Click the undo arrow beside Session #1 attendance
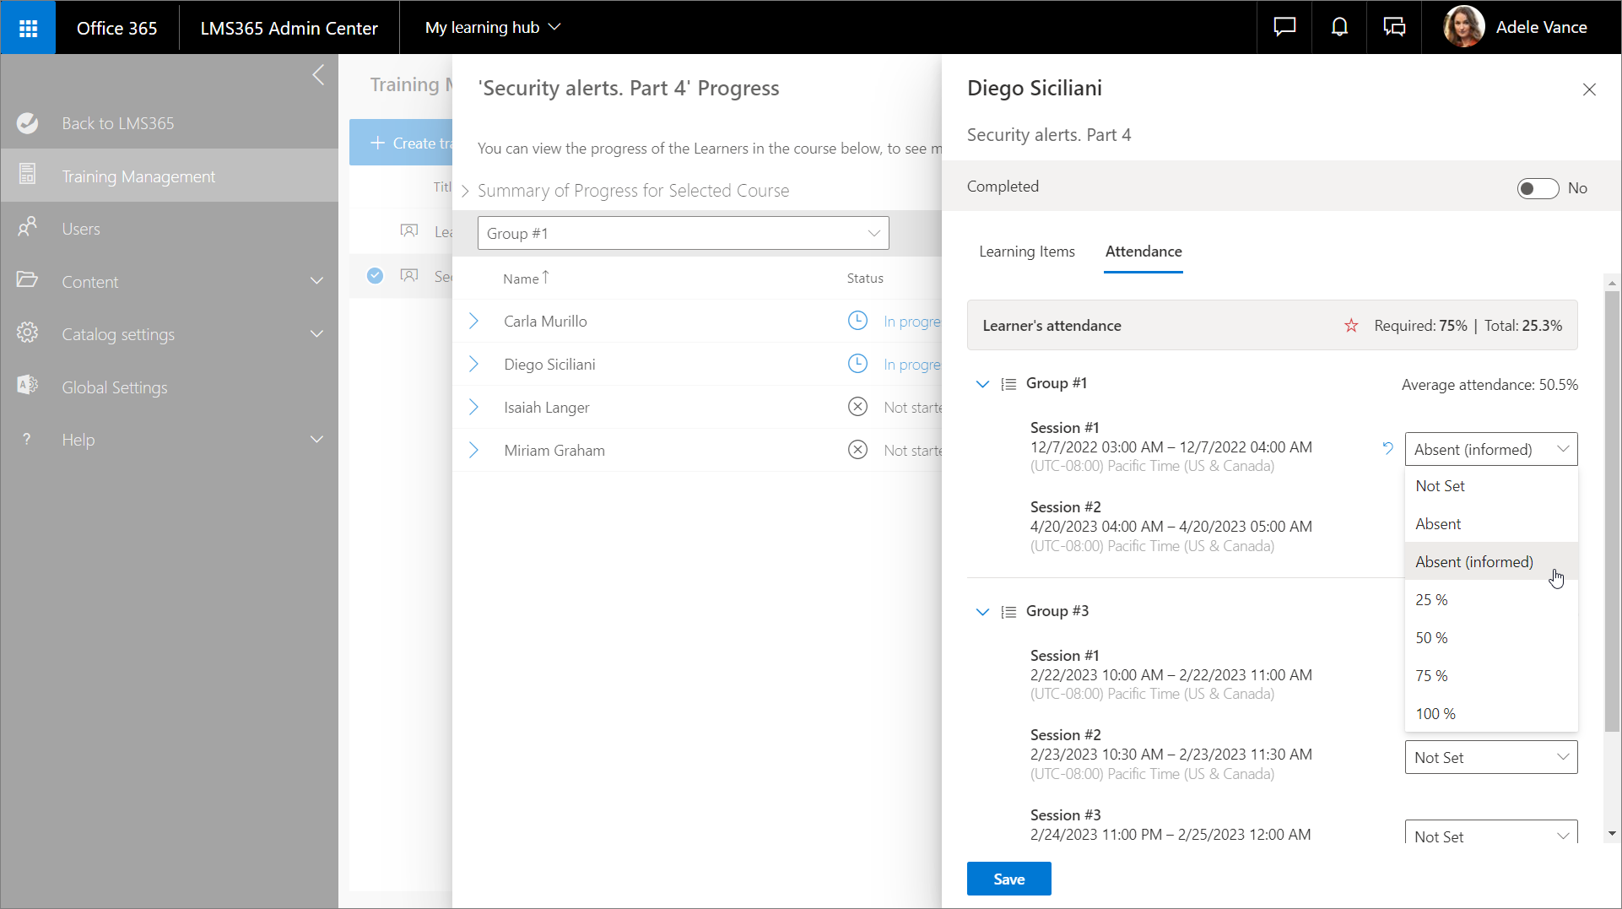This screenshot has height=909, width=1622. tap(1387, 448)
